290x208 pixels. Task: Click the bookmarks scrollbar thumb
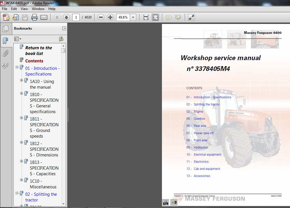63,50
